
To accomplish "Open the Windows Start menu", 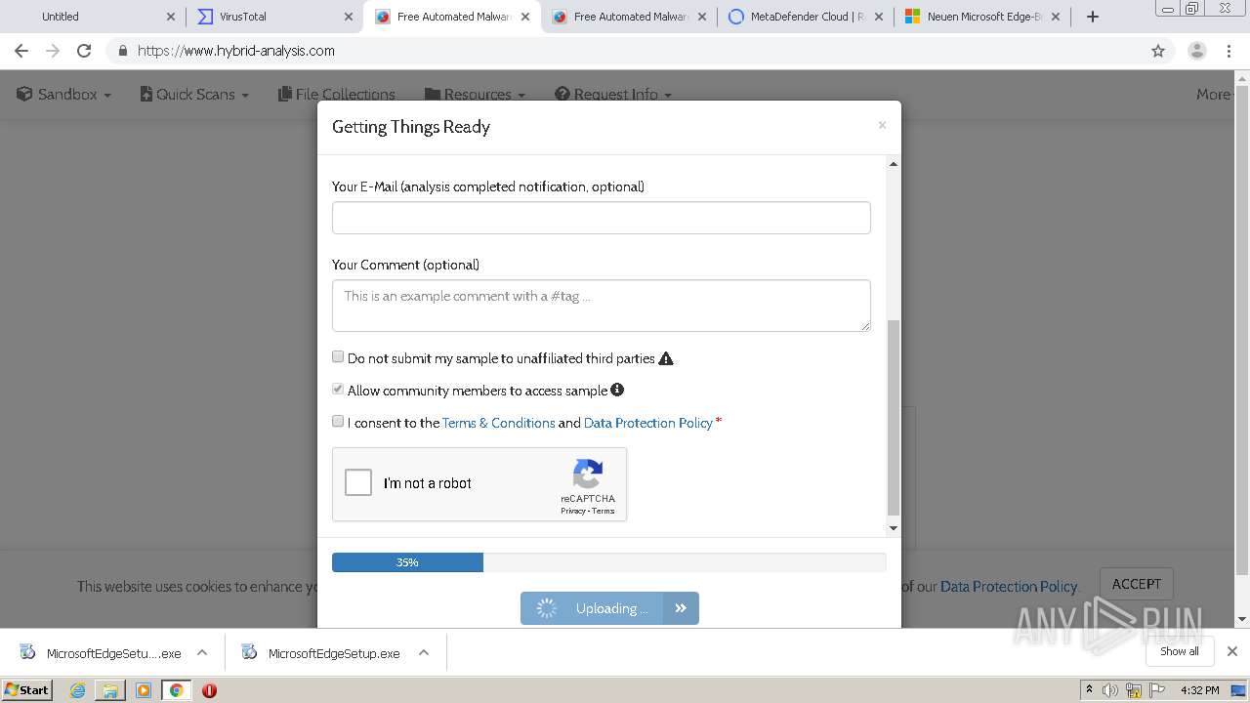I will tap(27, 690).
